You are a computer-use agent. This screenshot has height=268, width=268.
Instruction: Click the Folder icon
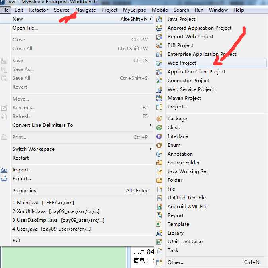pyautogui.click(x=159, y=180)
